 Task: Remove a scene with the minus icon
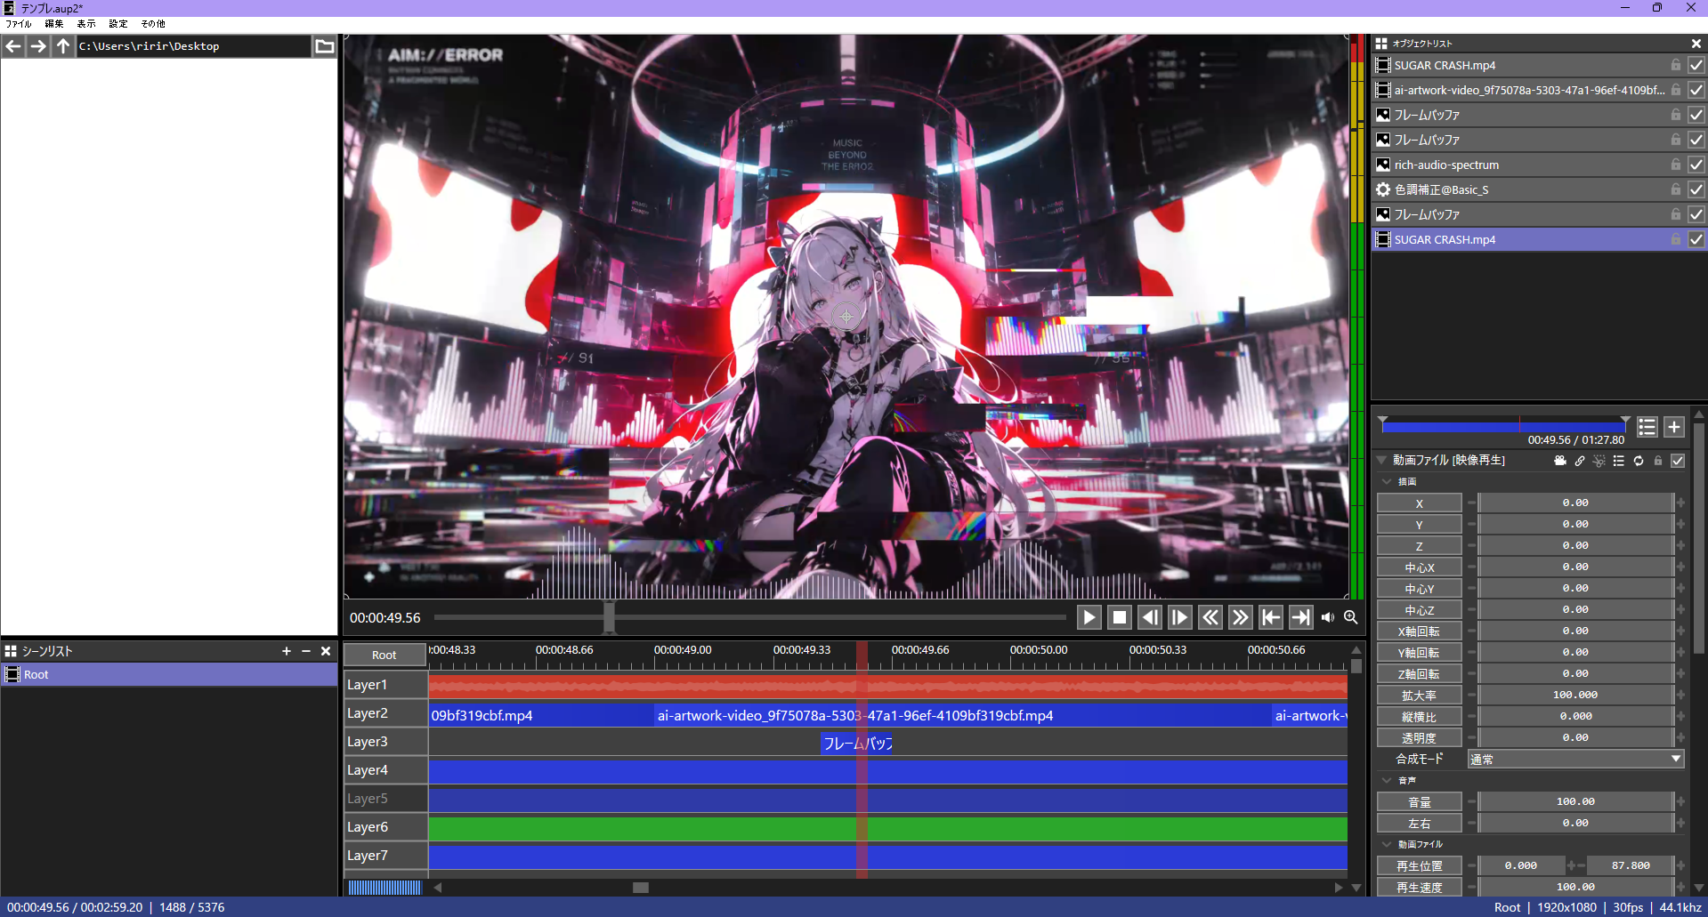tap(306, 651)
